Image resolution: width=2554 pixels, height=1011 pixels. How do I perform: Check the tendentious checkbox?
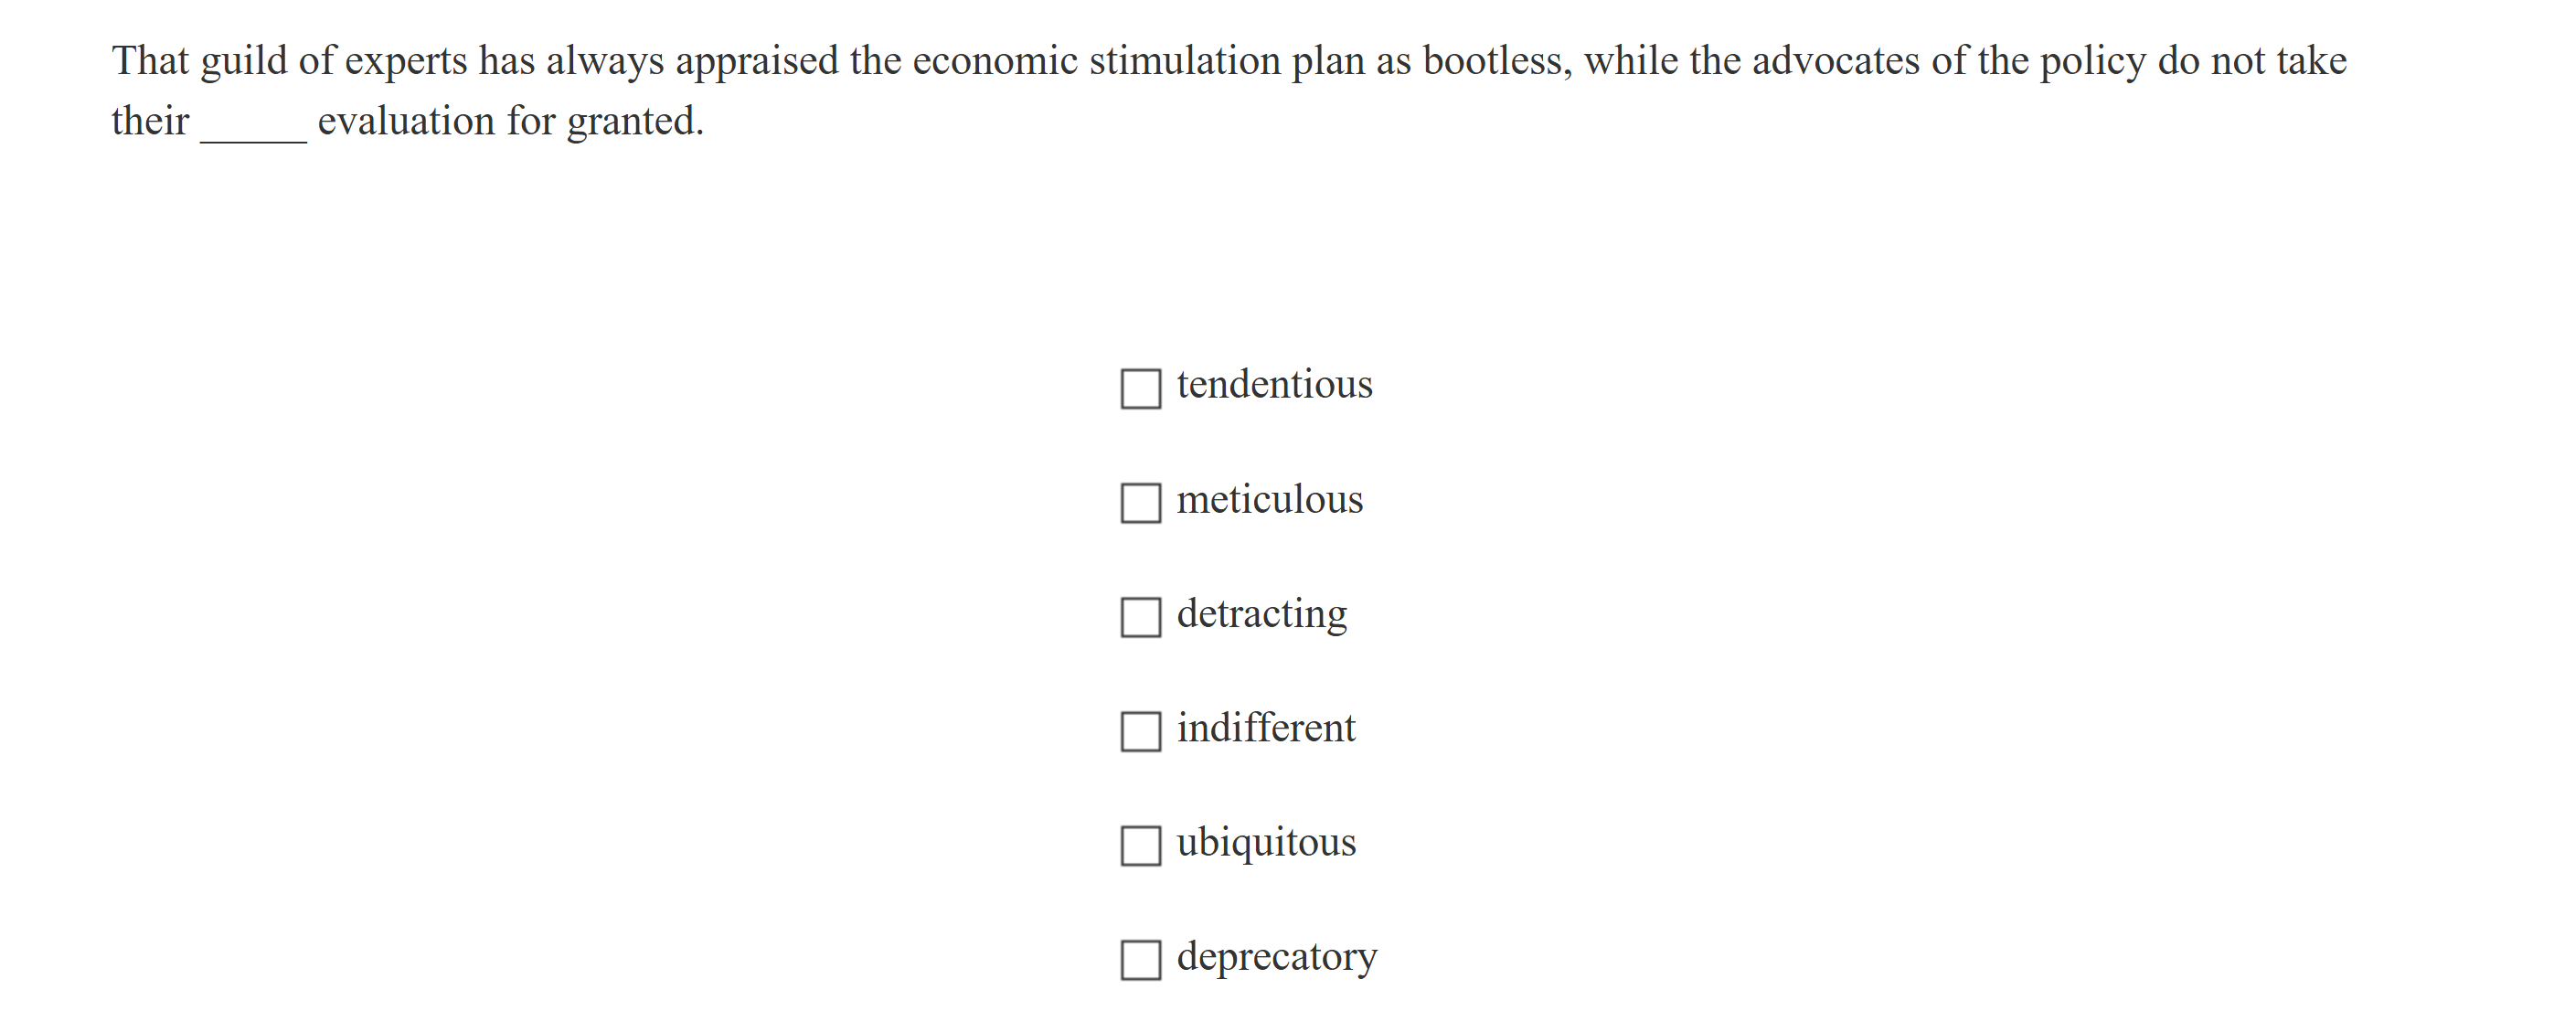pos(1141,388)
